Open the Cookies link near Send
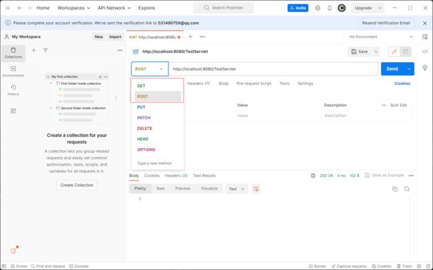This screenshot has width=433, height=270. pyautogui.click(x=402, y=84)
